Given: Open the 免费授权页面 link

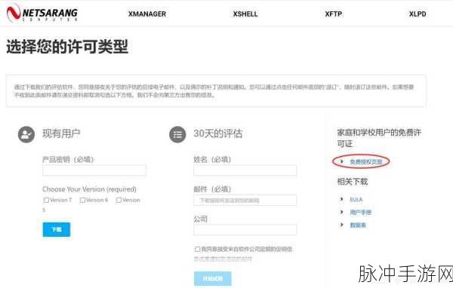Looking at the screenshot, I should (366, 161).
